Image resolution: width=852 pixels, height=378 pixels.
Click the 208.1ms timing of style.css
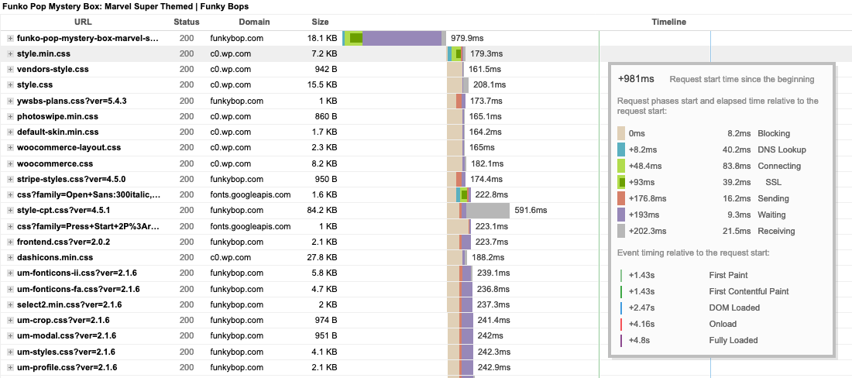490,85
